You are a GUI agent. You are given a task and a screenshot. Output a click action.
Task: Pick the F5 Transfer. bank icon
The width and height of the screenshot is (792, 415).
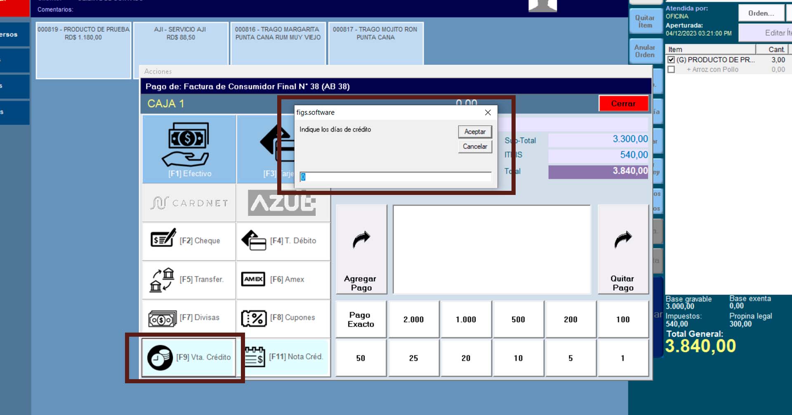[x=162, y=279]
